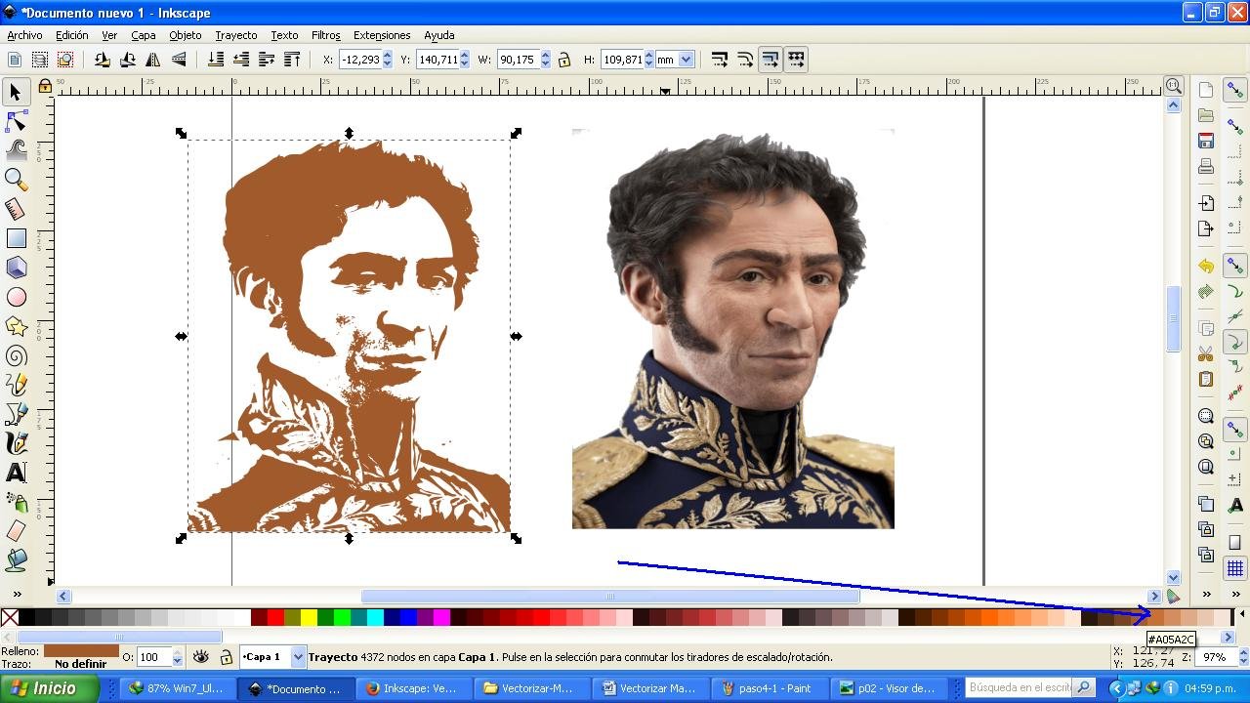
Task: Click the Print document icon
Action: (1206, 166)
